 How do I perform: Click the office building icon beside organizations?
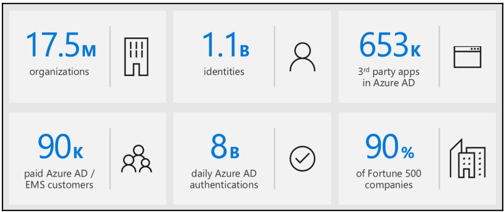pyautogui.click(x=136, y=57)
